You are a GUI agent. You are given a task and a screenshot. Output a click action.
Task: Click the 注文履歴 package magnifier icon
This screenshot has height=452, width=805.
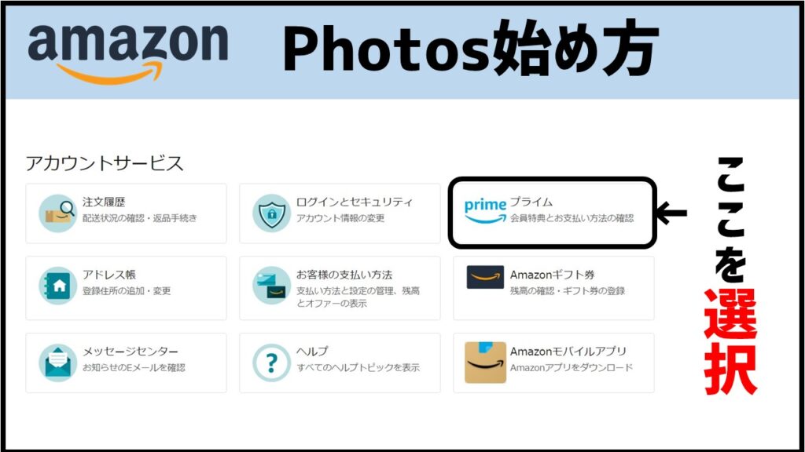(x=57, y=213)
